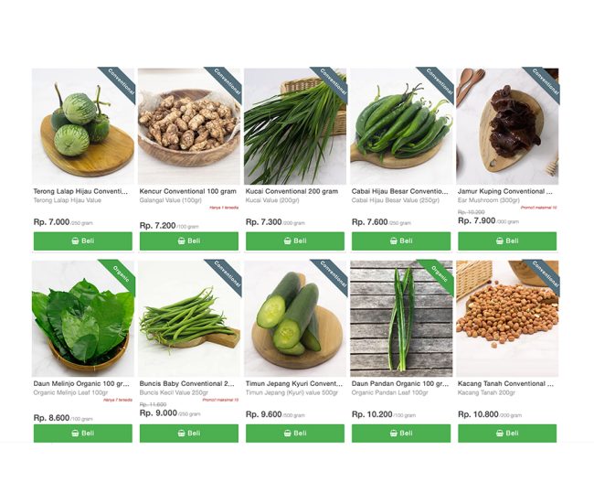View the Jamur Kuping mushroom image
594x503 pixels.
[x=507, y=126]
